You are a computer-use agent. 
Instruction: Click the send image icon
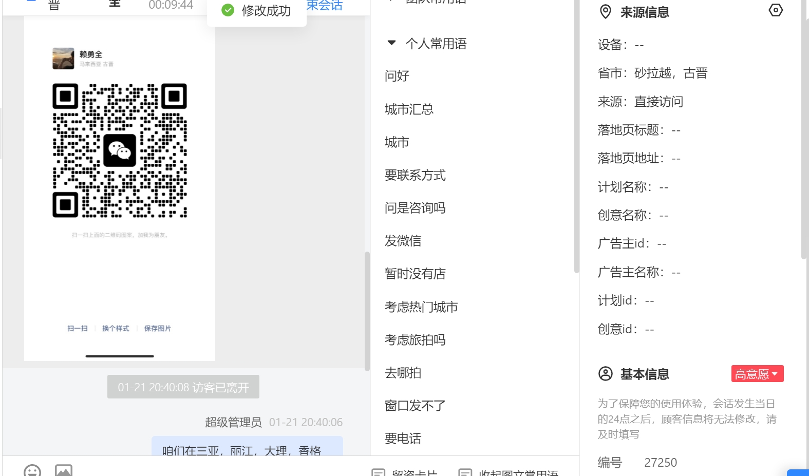(x=64, y=471)
